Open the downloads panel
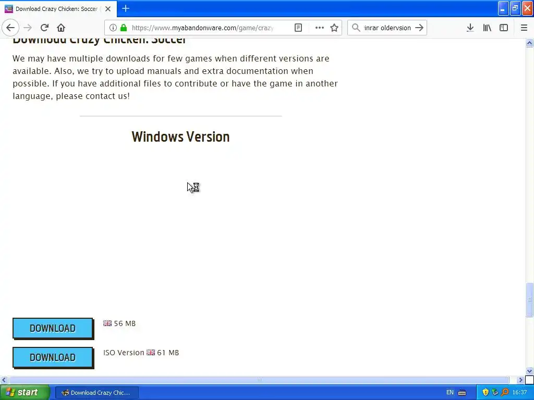534x400 pixels. pyautogui.click(x=470, y=28)
